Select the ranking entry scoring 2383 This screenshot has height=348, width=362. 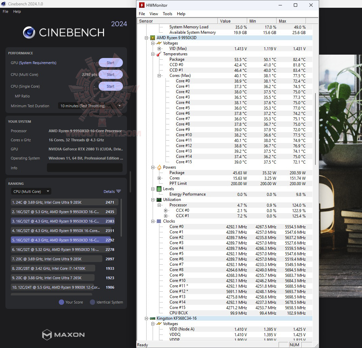[63, 221]
